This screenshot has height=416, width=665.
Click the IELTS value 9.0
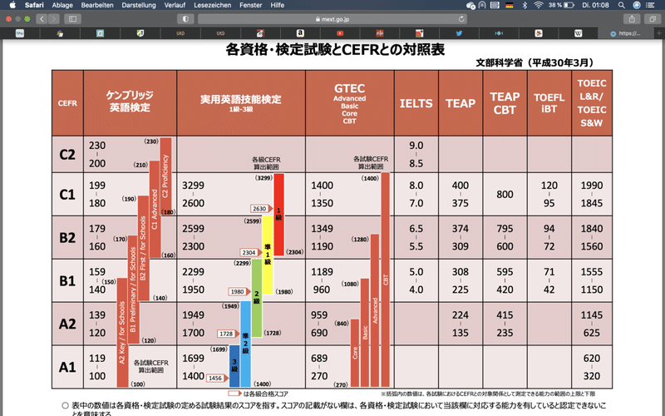click(416, 146)
